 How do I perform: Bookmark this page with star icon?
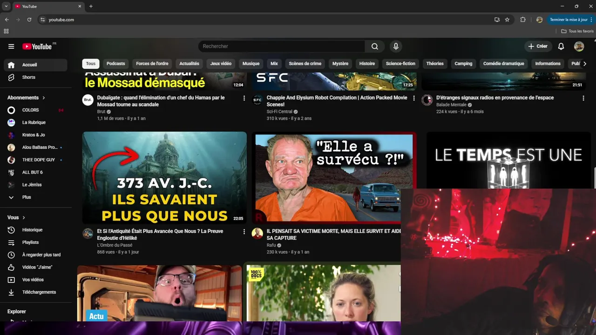tap(507, 20)
